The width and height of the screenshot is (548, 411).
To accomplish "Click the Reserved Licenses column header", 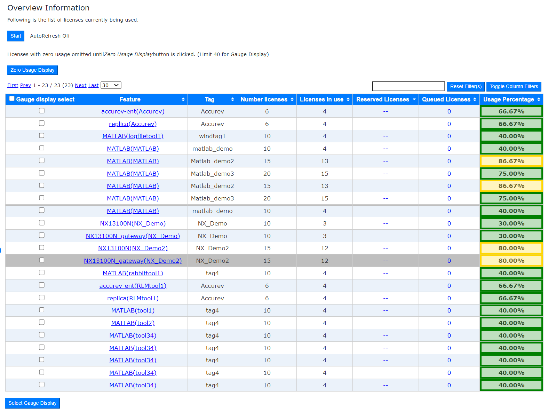I will [386, 100].
